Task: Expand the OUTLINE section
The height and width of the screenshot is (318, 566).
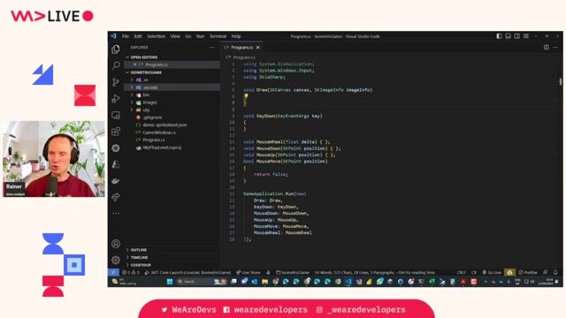Action: point(172,250)
